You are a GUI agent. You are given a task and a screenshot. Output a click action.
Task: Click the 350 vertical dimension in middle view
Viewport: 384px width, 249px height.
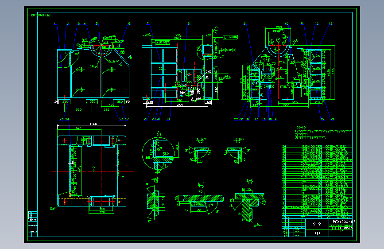pos(217,89)
